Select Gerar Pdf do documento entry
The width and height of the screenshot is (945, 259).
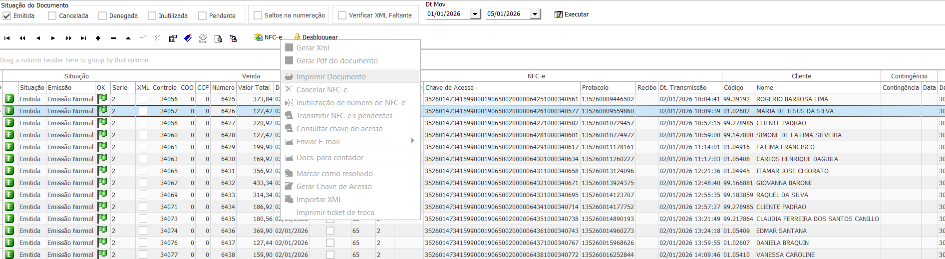(x=350, y=61)
